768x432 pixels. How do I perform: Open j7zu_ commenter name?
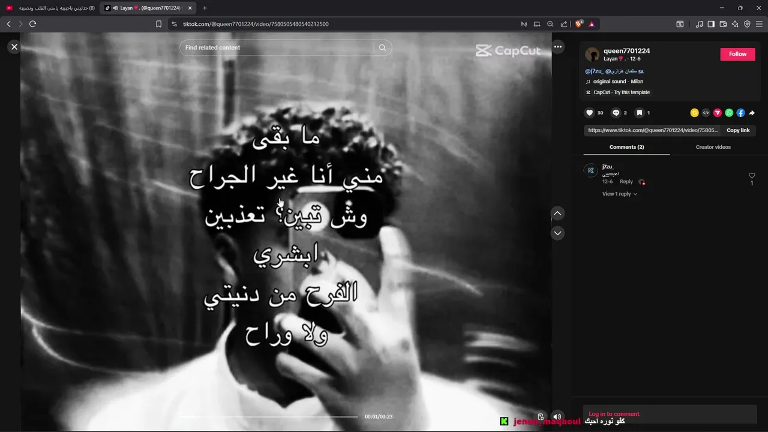click(608, 167)
